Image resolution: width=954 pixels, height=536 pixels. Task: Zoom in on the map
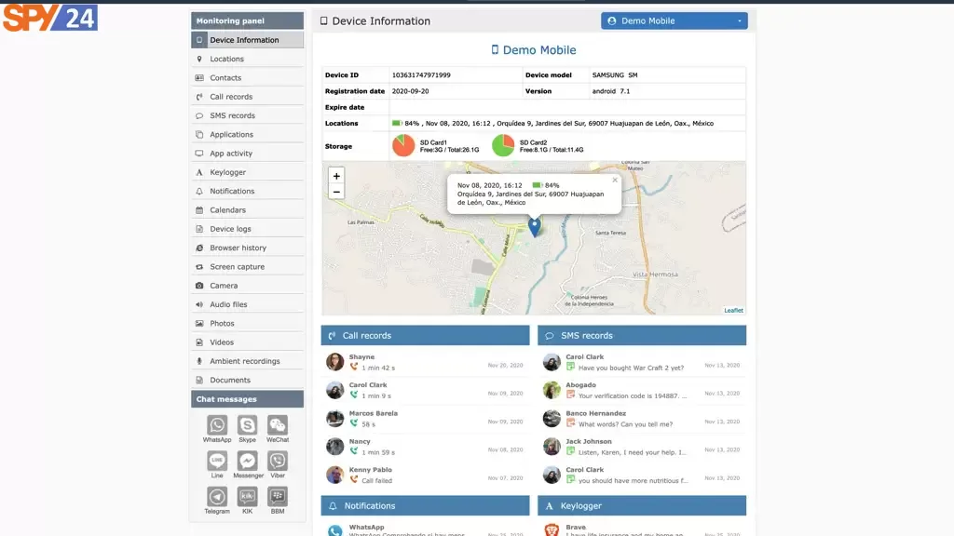pyautogui.click(x=336, y=176)
